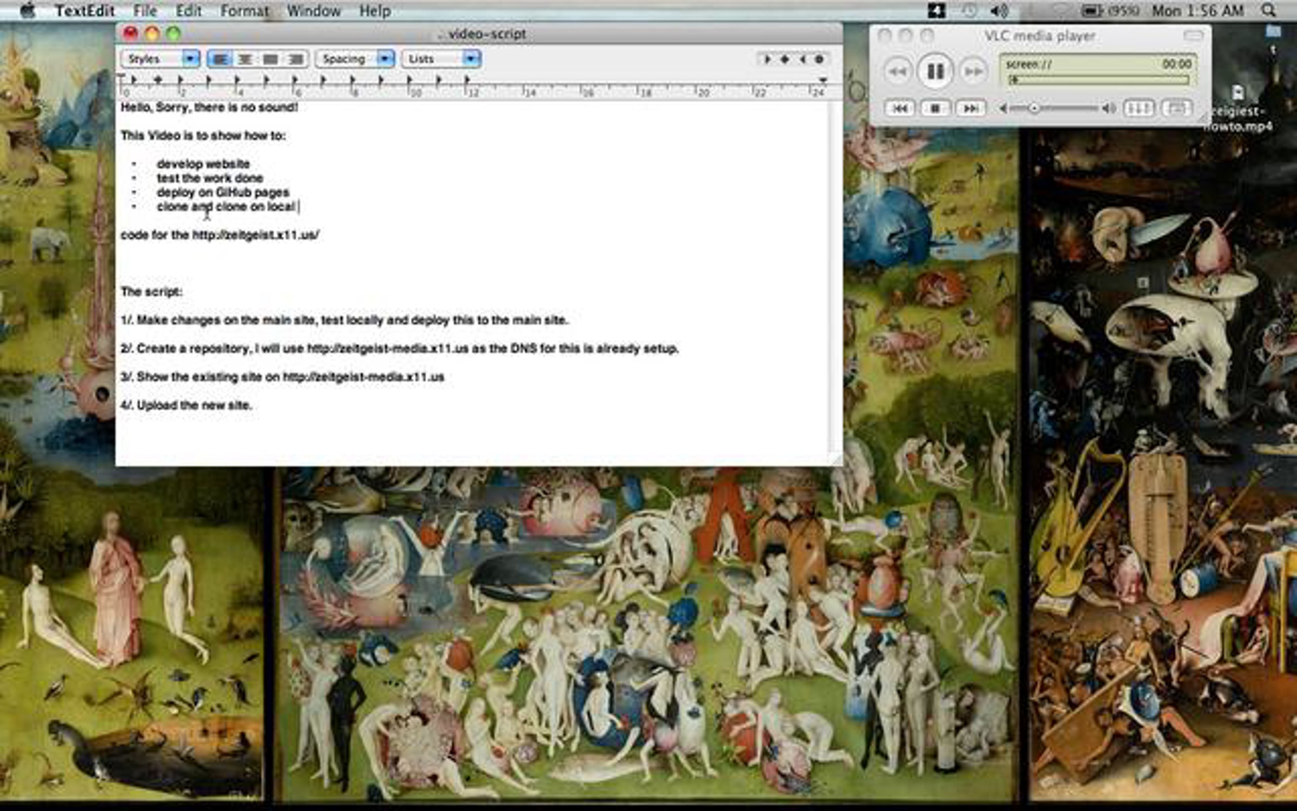Click the VLC elapsed time 00:00
The image size is (1297, 811).
[x=1177, y=64]
